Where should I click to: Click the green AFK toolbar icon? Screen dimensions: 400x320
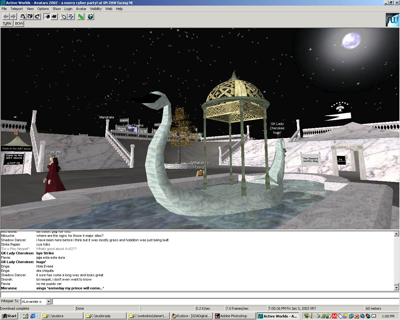coord(81,17)
